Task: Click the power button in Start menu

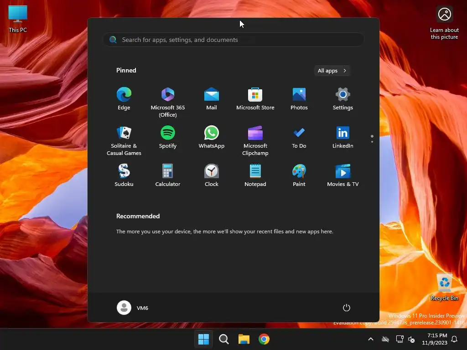Action: [347, 308]
